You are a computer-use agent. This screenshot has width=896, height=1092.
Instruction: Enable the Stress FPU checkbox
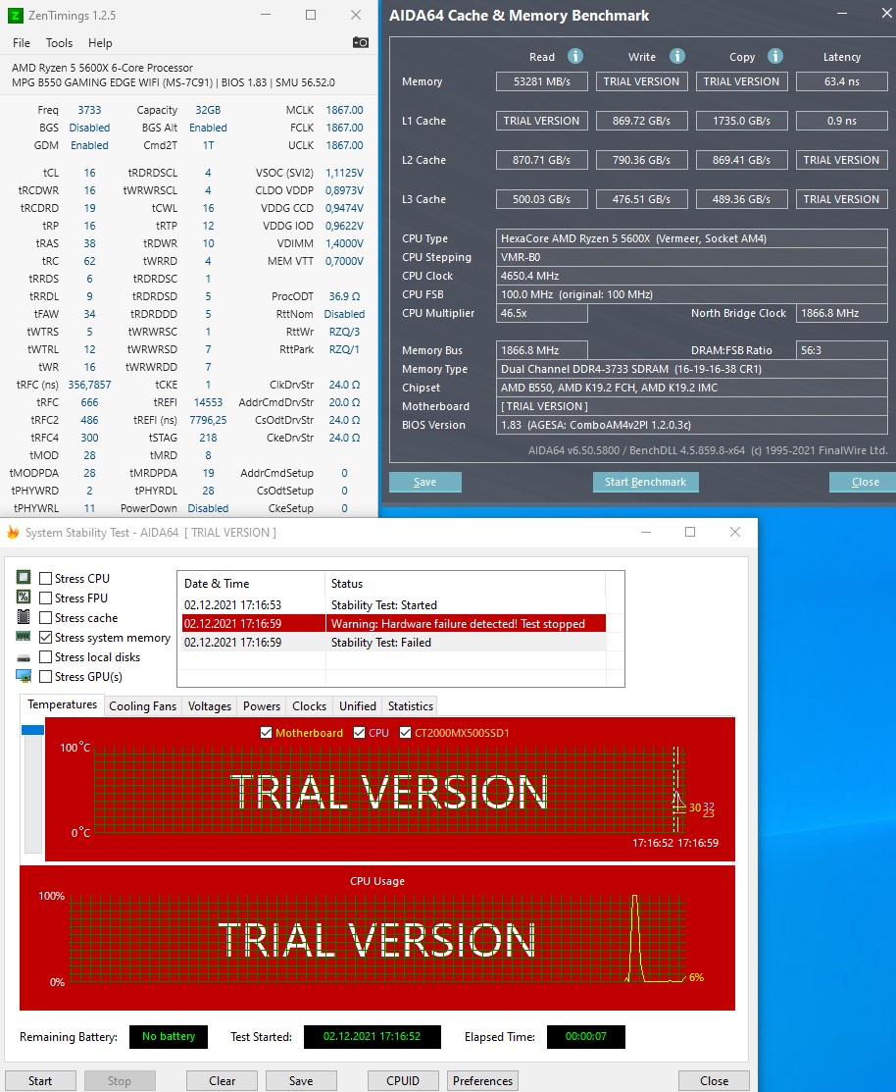(46, 598)
